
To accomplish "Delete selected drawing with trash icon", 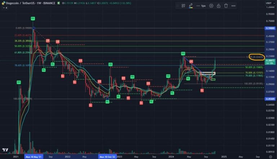I will coord(226,6).
